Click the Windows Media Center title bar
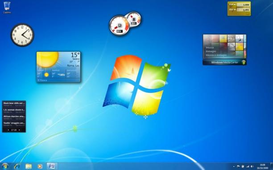 pyautogui.click(x=224, y=62)
